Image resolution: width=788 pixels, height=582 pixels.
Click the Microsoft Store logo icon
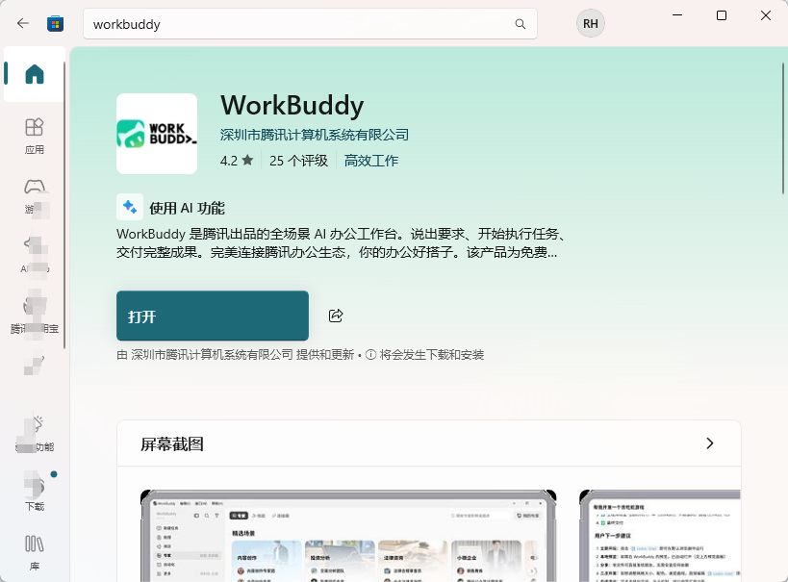55,24
